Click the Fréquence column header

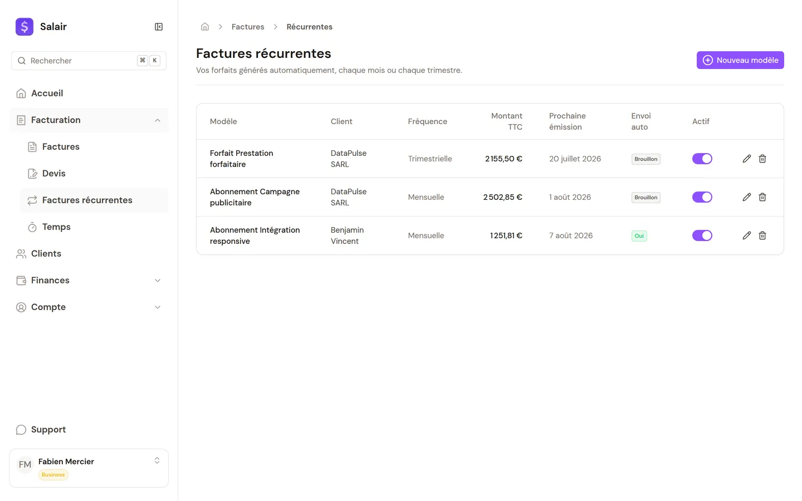(427, 121)
